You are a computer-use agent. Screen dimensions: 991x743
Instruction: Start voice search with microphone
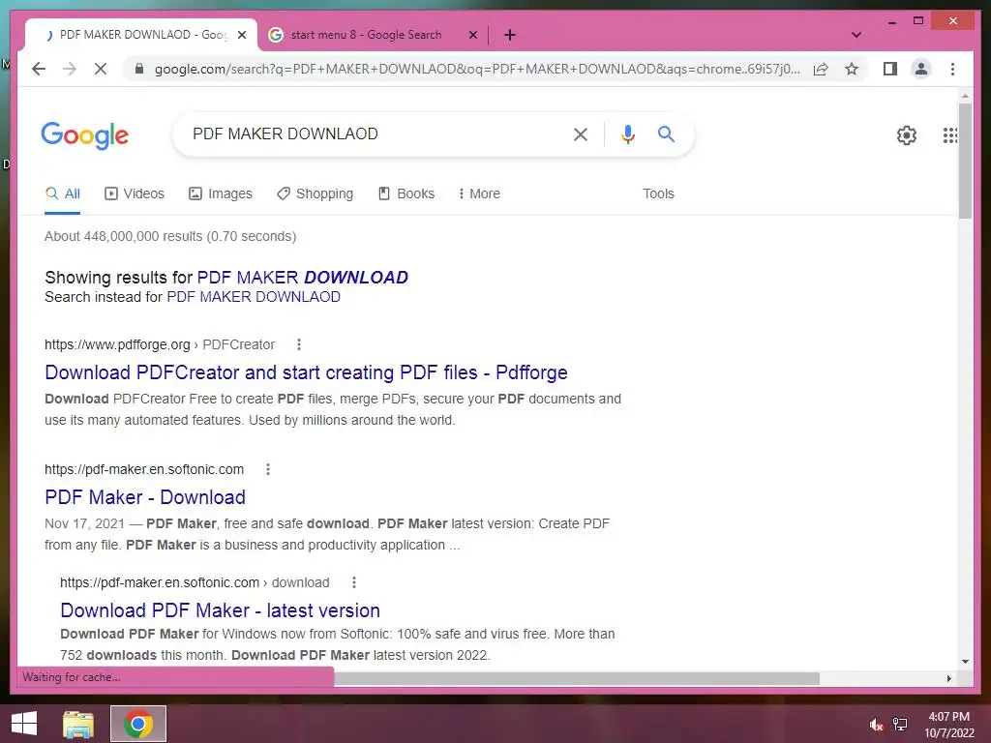point(627,134)
